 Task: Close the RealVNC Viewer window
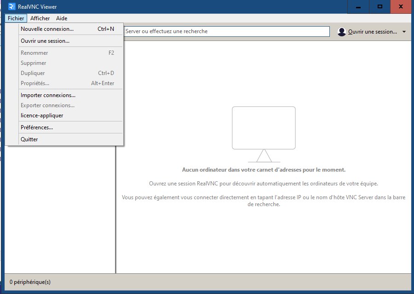tap(401, 6)
